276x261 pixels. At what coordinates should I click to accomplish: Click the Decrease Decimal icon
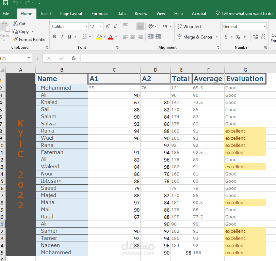coord(263,37)
